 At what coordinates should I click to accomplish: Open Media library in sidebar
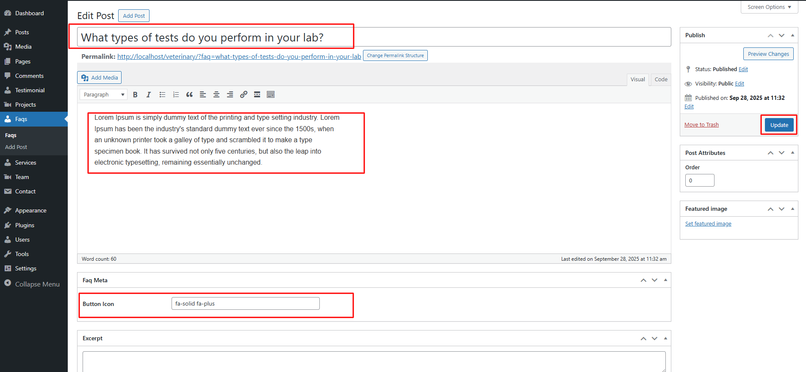point(34,47)
